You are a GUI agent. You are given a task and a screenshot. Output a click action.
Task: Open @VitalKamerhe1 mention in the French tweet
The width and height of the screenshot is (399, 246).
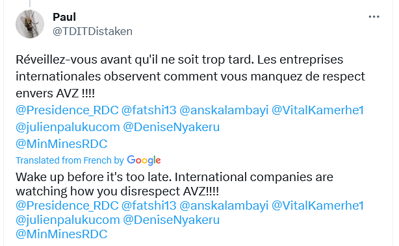[x=318, y=110]
